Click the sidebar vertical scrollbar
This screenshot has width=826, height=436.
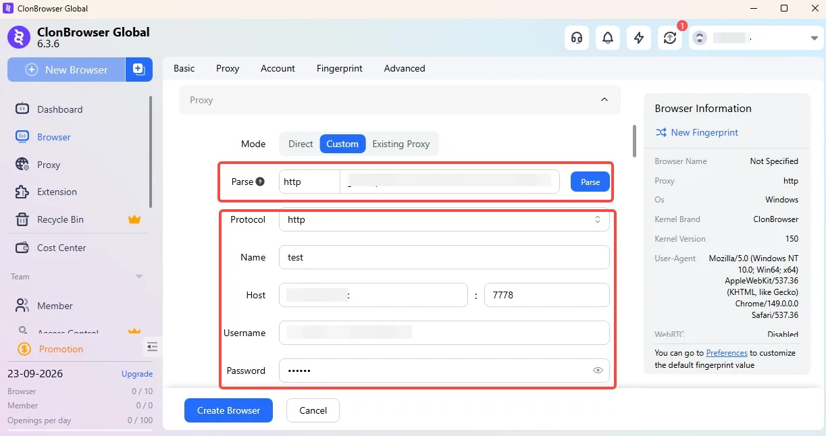151,152
